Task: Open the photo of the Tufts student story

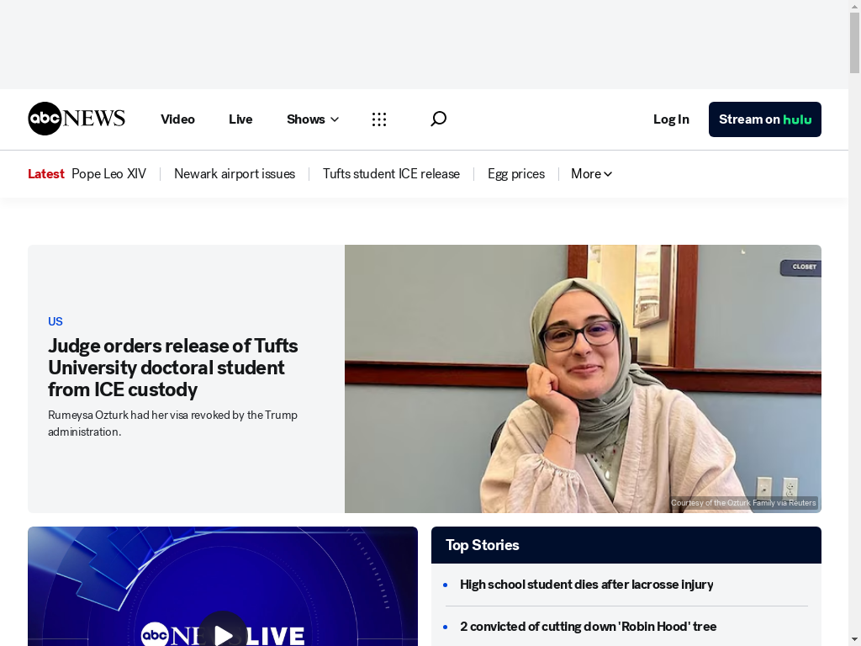Action: (x=583, y=379)
